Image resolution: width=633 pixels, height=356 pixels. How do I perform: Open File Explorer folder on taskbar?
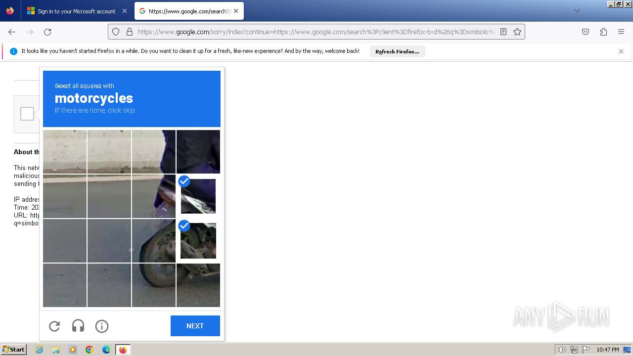pyautogui.click(x=56, y=350)
